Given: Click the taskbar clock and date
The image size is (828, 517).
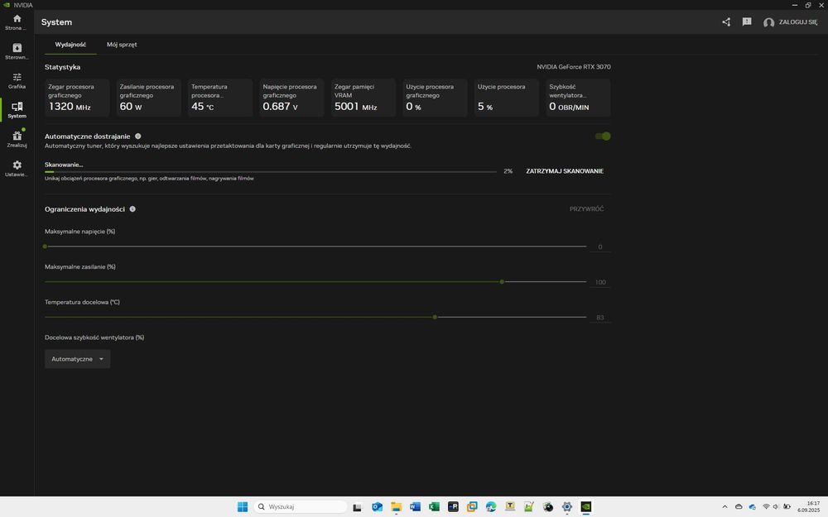Looking at the screenshot, I should pos(809,507).
